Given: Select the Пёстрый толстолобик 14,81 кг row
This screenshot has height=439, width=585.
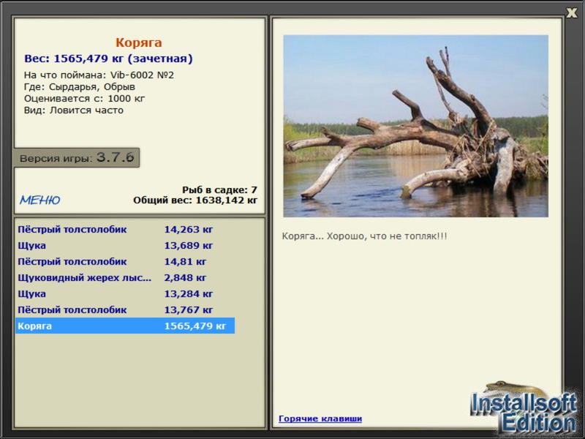Looking at the screenshot, I should coord(125,261).
